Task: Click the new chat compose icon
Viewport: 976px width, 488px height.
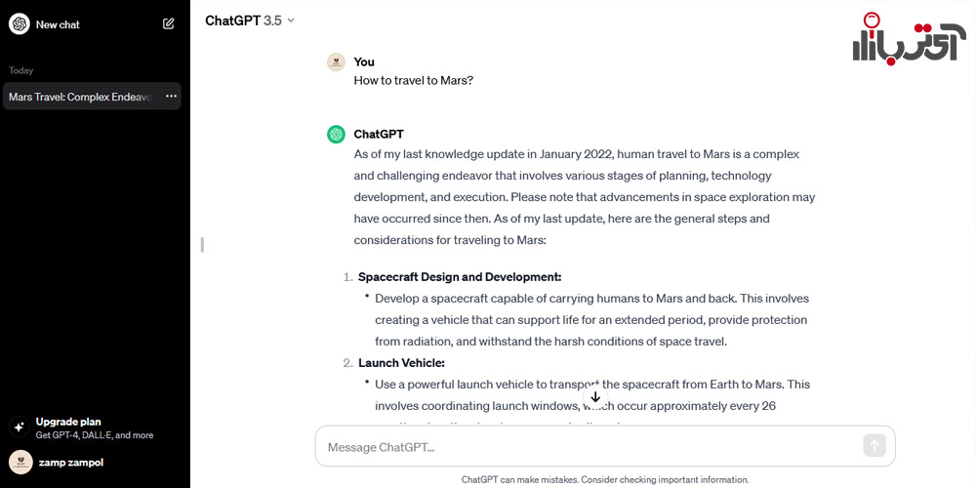Action: pos(168,24)
